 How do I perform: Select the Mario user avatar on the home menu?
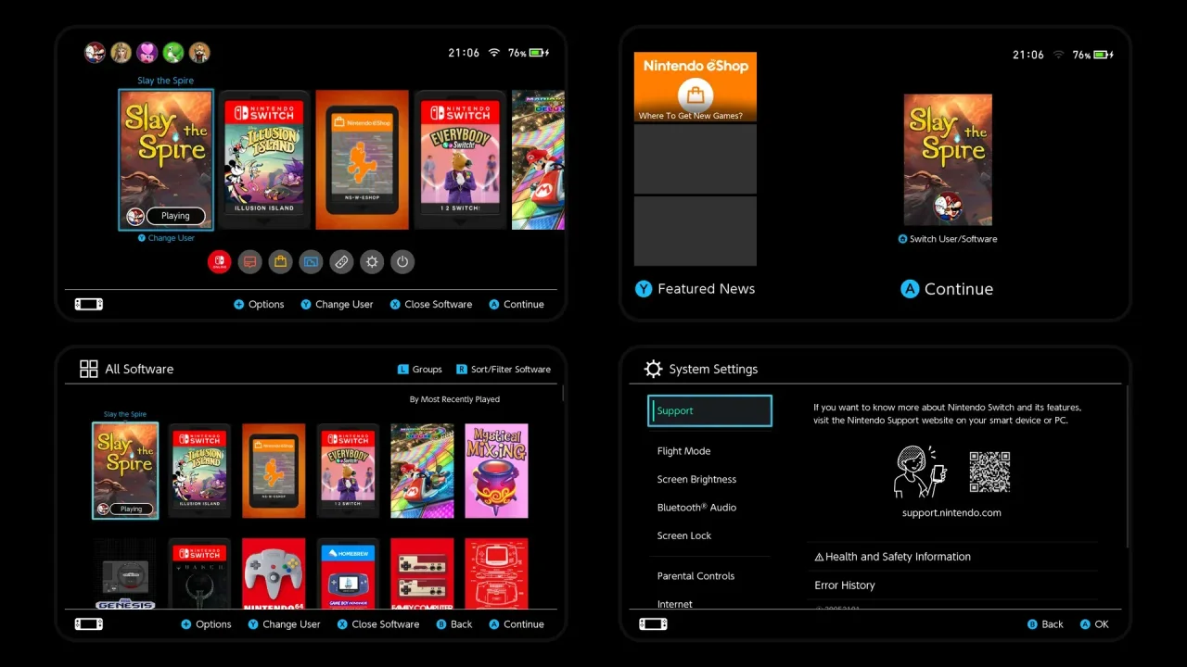(95, 53)
